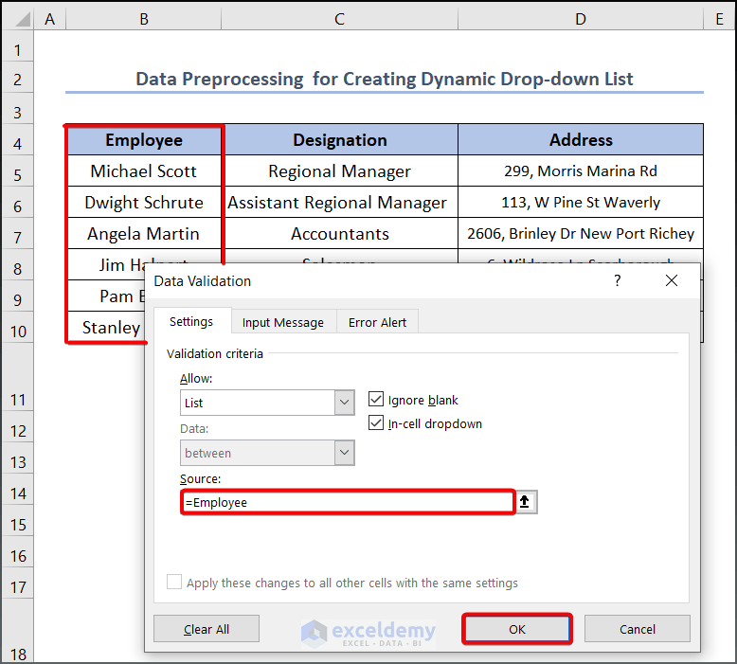Switch to the Error Alert tab
737x664 pixels.
(377, 322)
